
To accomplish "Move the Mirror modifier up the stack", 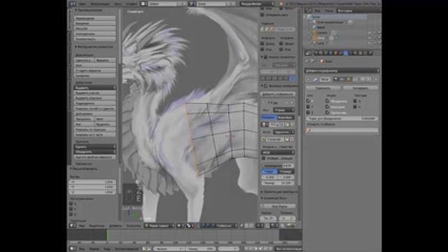I will tap(363, 79).
